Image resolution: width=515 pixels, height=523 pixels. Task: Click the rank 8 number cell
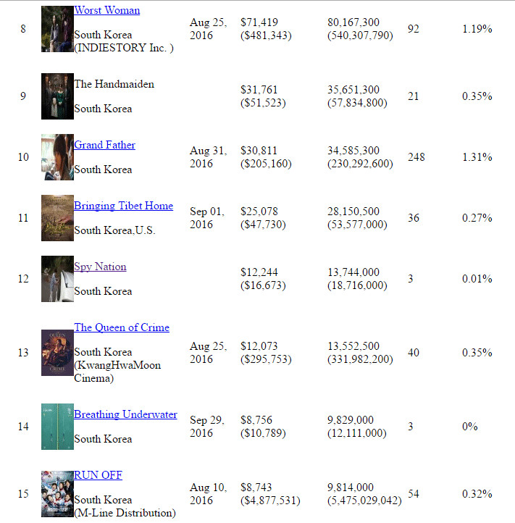23,29
